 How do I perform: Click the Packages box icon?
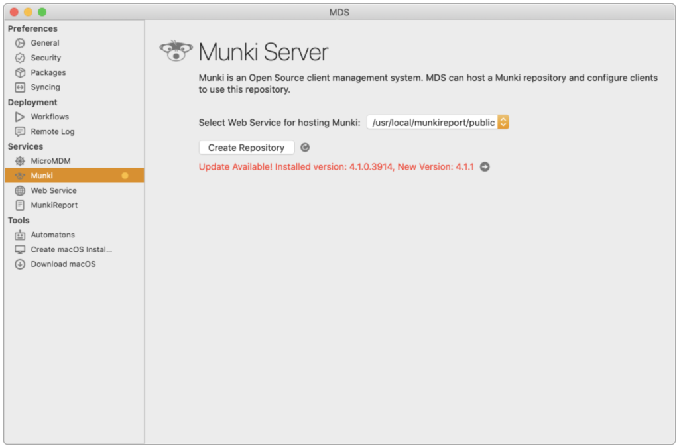pos(20,72)
